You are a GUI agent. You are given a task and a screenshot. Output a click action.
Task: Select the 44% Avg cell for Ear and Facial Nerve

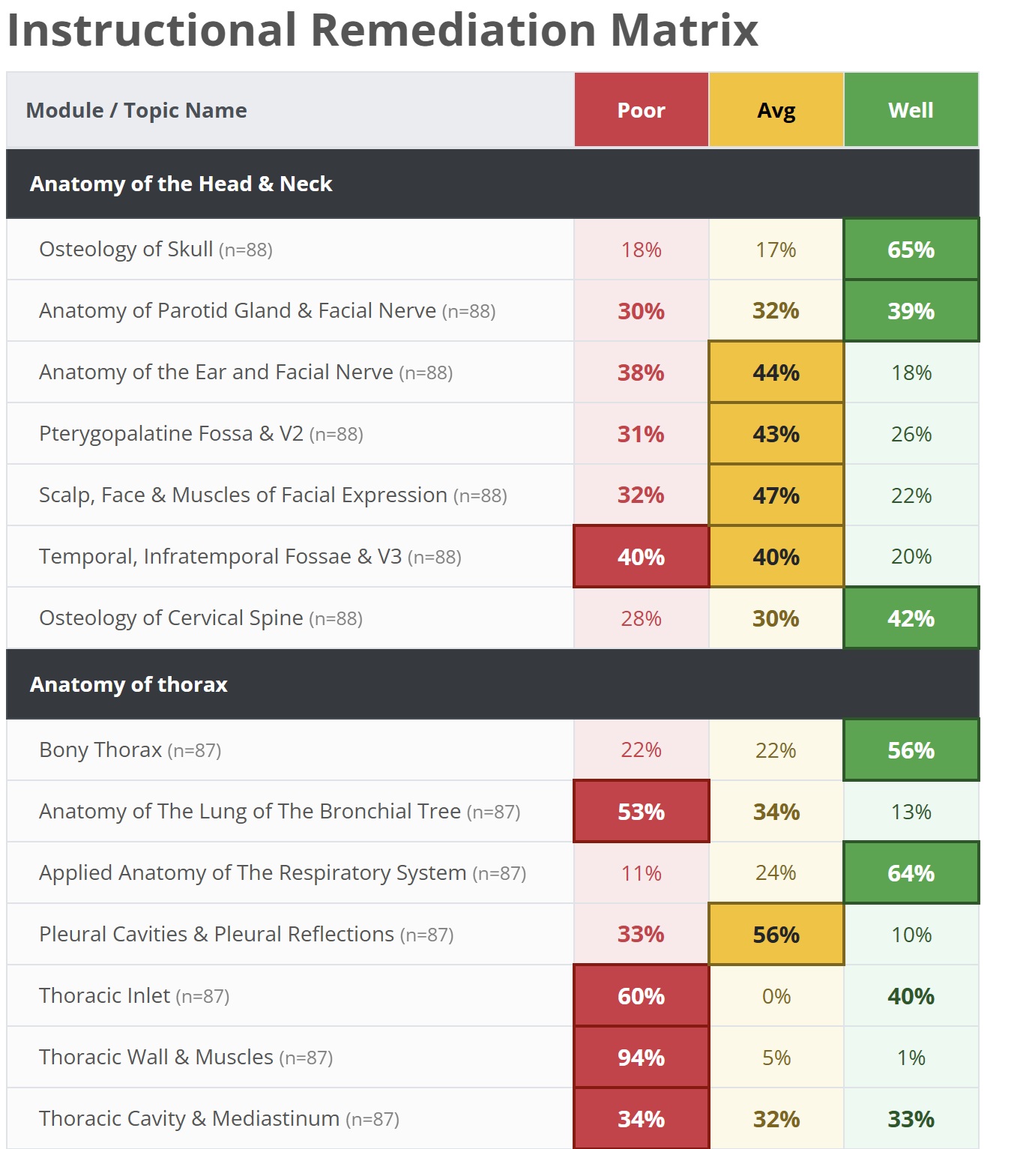coord(776,373)
